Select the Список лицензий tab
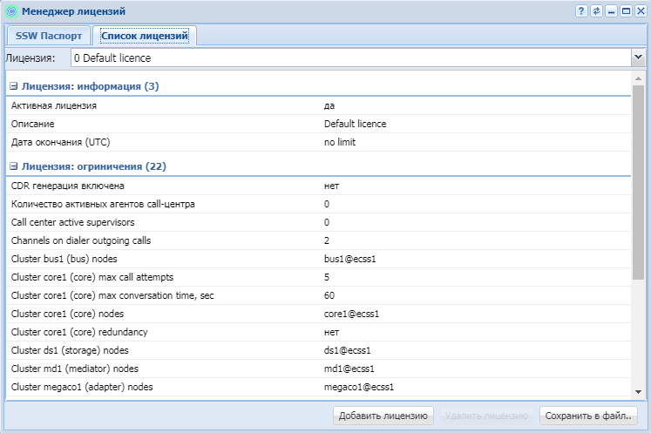 [x=145, y=36]
